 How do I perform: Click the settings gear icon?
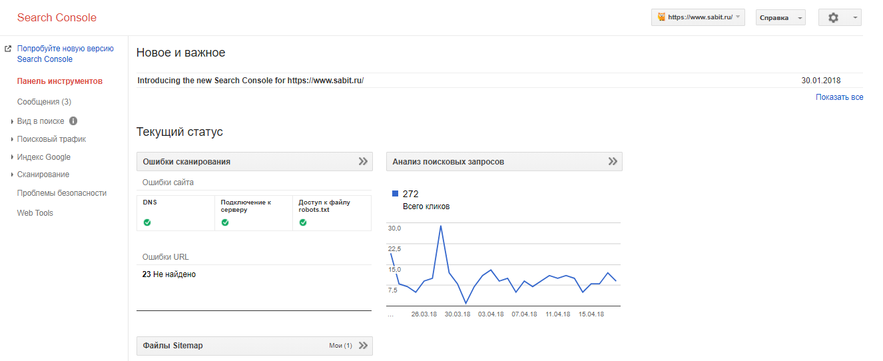point(833,18)
